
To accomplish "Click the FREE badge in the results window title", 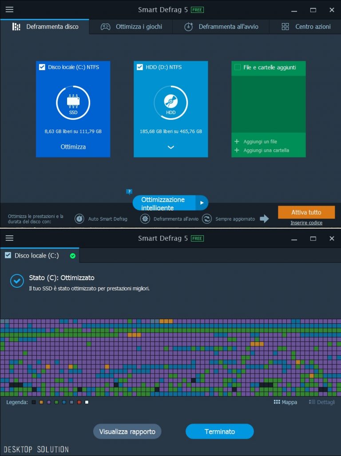I will tap(198, 238).
